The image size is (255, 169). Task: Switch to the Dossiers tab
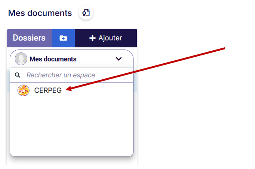(x=29, y=38)
